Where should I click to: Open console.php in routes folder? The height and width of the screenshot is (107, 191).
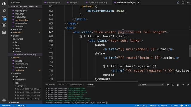[21, 67]
